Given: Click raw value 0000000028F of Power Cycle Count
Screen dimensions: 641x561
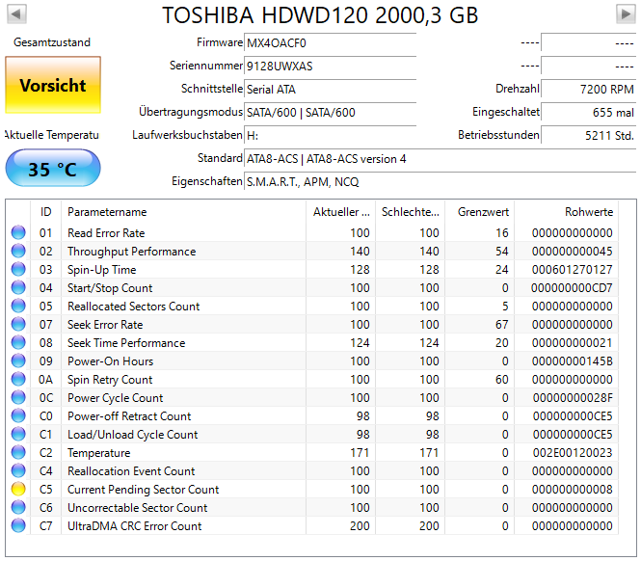Looking at the screenshot, I should click(x=573, y=397).
